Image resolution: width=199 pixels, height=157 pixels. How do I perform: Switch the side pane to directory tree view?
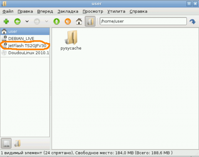18,143
